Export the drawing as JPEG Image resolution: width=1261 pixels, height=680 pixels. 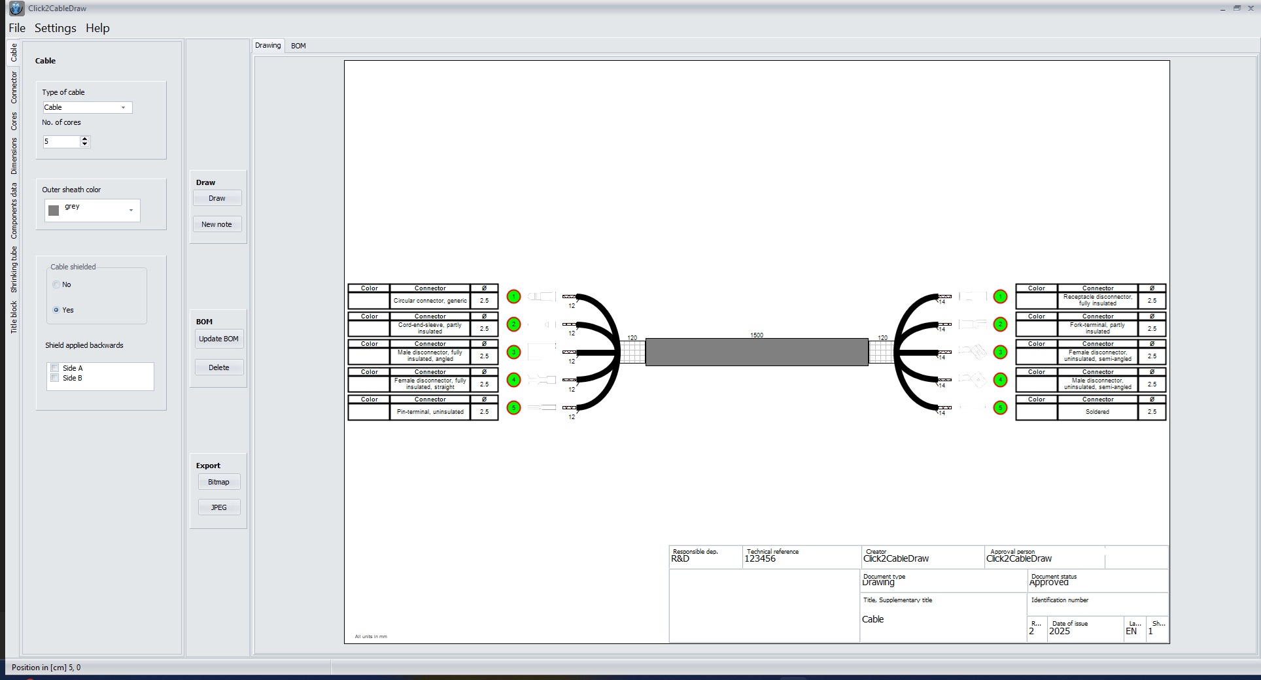pyautogui.click(x=218, y=507)
